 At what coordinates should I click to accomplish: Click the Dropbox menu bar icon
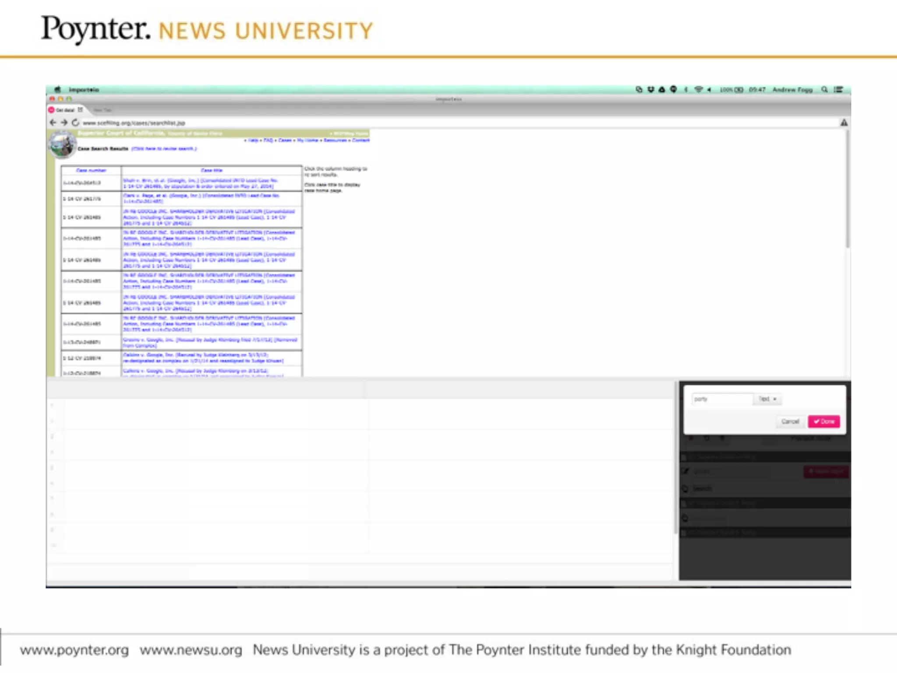tap(651, 89)
